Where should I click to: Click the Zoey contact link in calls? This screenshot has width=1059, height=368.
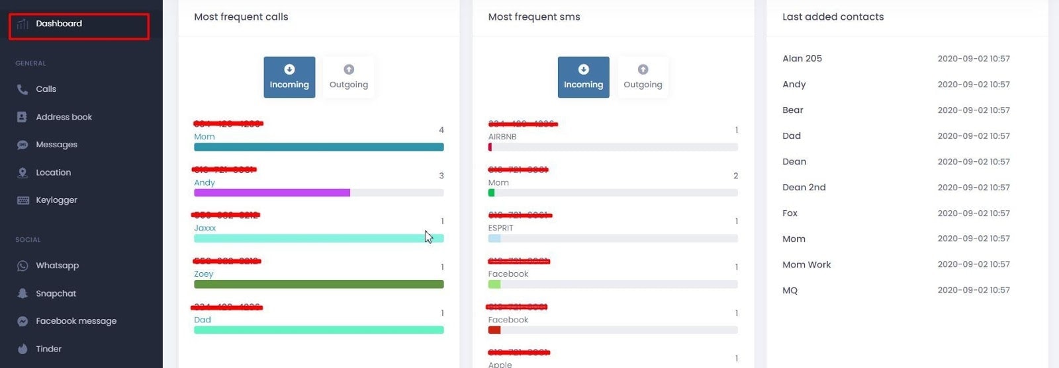(x=203, y=274)
